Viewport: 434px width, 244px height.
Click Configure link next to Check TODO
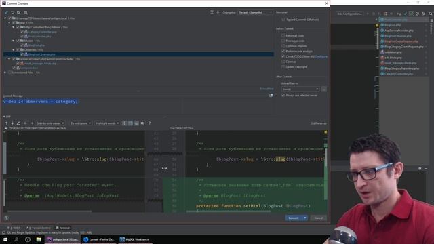coord(321,56)
